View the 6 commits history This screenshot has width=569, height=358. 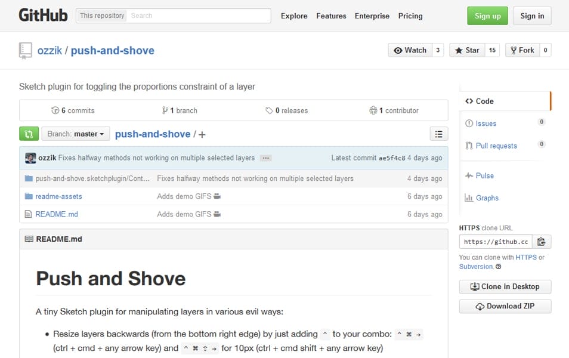(73, 110)
